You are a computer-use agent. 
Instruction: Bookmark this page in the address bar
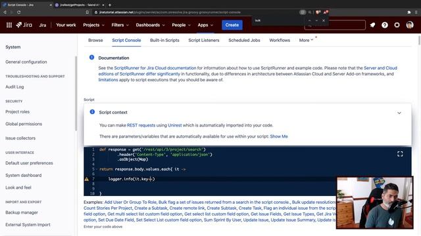87,12
